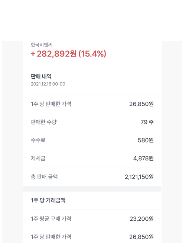This screenshot has width=182, height=243.
Task: Select the bottom 26,850원 sell price value
Action: click(x=142, y=237)
